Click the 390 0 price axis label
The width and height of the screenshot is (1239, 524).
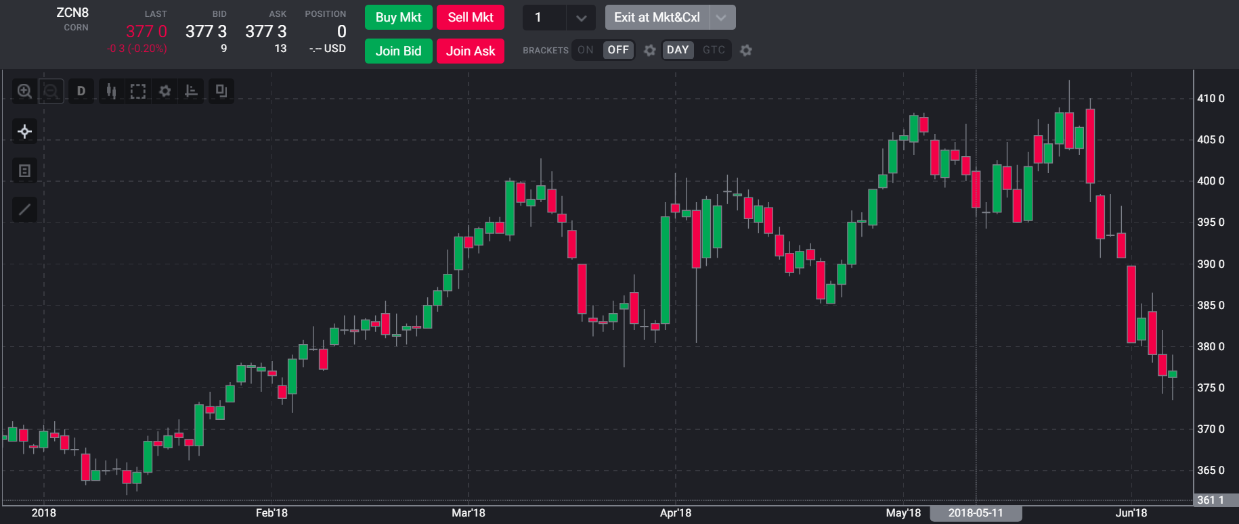tap(1211, 264)
